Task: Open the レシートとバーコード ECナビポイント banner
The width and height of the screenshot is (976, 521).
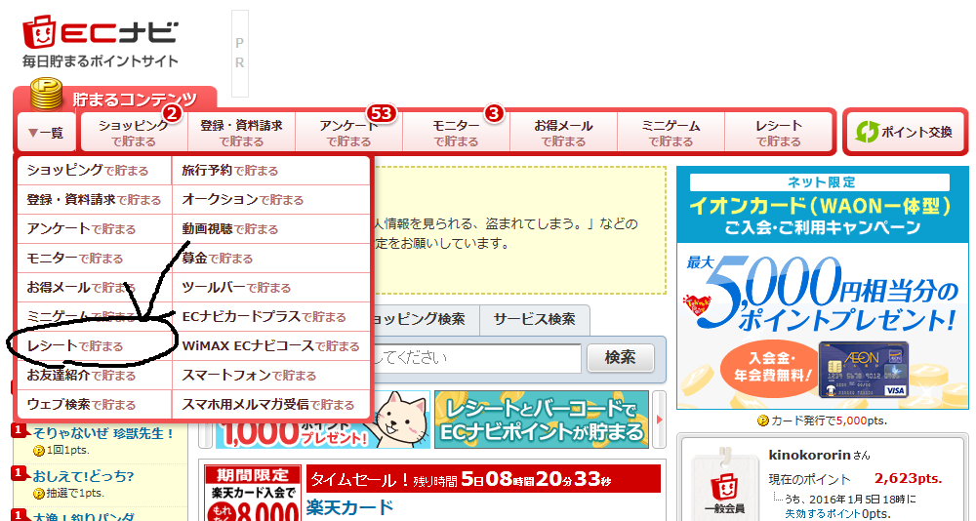Action: click(542, 420)
